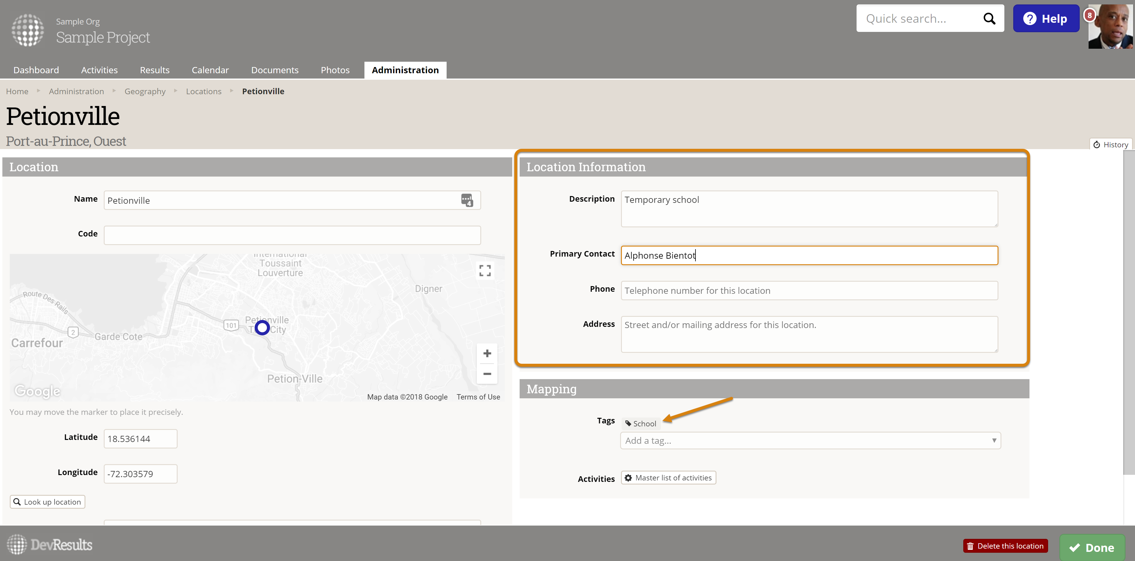Click the Quick search magnifier icon
This screenshot has width=1135, height=561.
989,19
